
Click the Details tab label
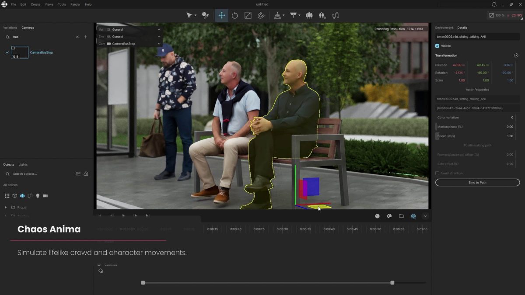click(x=462, y=28)
